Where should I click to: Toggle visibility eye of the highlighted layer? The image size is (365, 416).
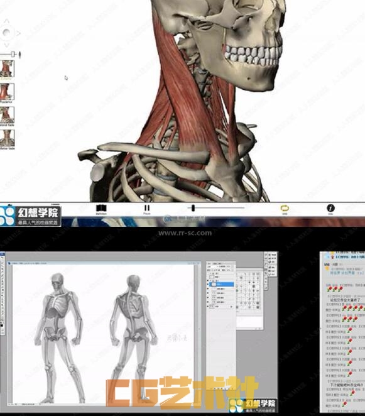click(x=207, y=284)
